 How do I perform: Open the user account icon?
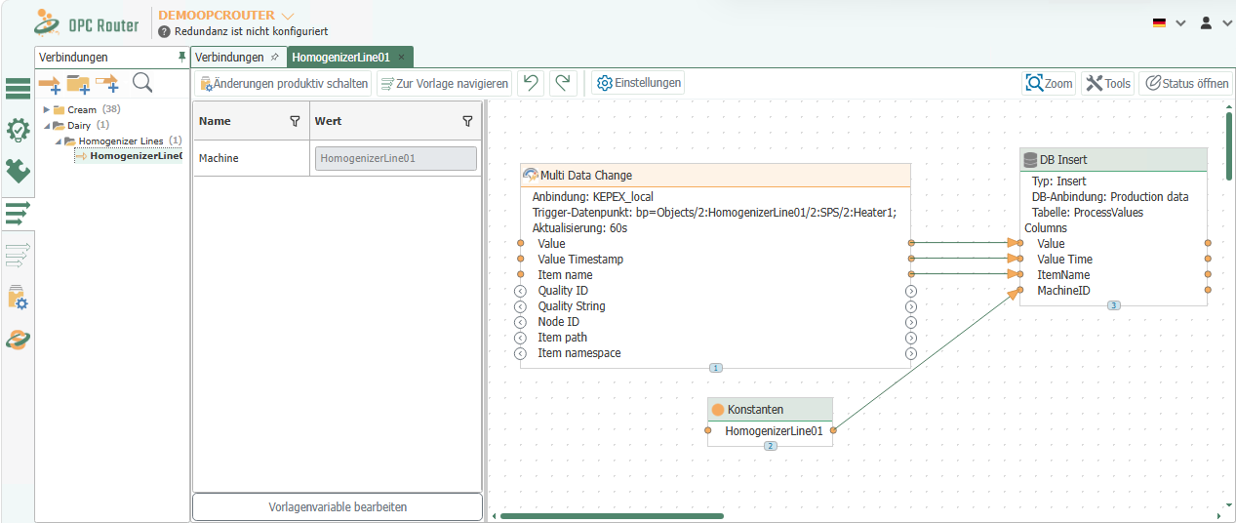[1206, 22]
